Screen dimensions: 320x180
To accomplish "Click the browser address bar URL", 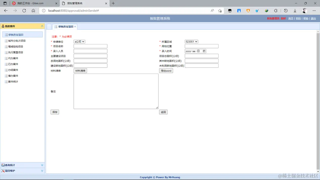I will pos(73,11).
